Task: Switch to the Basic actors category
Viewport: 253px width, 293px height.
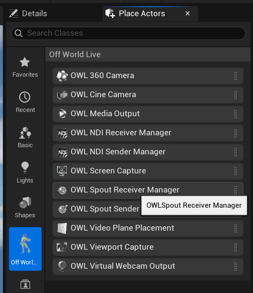Action: pyautogui.click(x=25, y=138)
